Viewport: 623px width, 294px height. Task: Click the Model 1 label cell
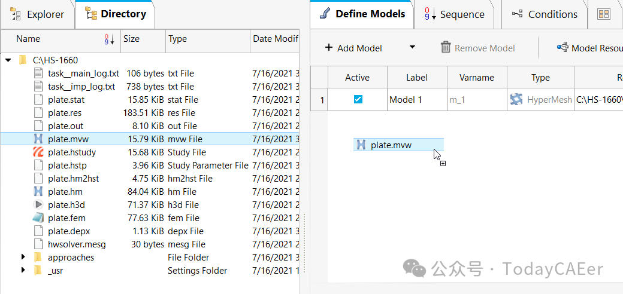point(417,99)
